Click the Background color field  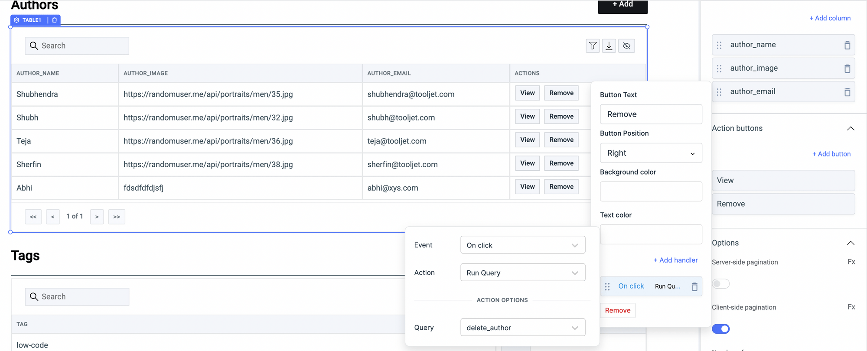click(x=651, y=192)
